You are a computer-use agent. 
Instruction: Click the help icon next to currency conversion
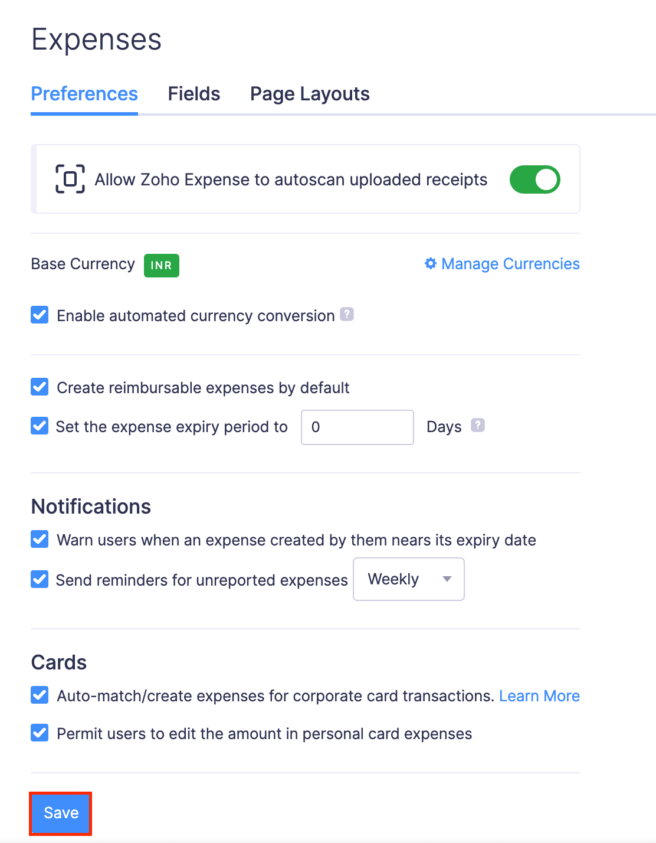coord(347,314)
